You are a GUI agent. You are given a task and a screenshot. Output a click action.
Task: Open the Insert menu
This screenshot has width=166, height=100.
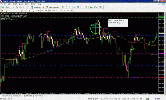click(x=15, y=4)
